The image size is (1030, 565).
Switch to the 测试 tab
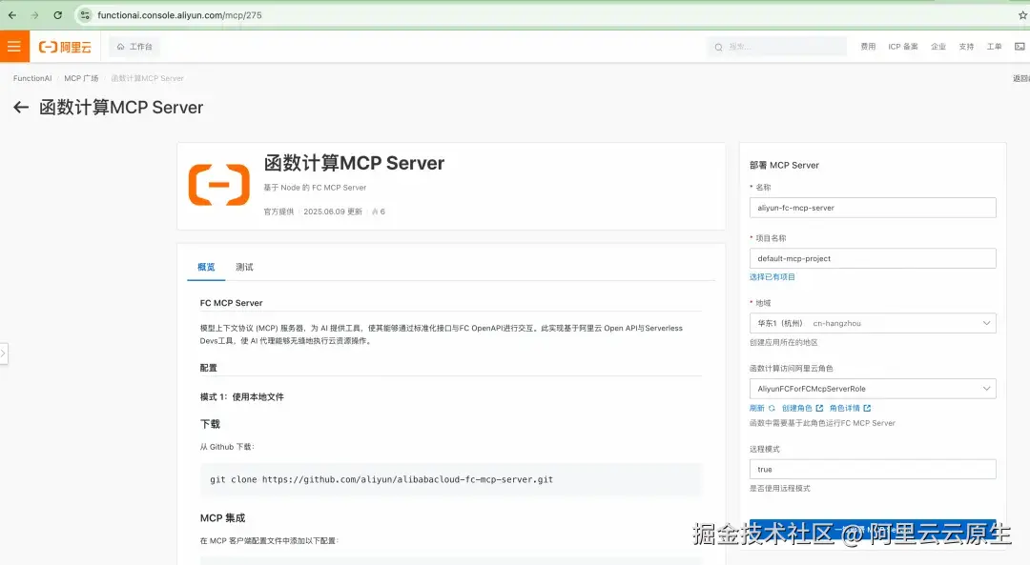(x=244, y=267)
